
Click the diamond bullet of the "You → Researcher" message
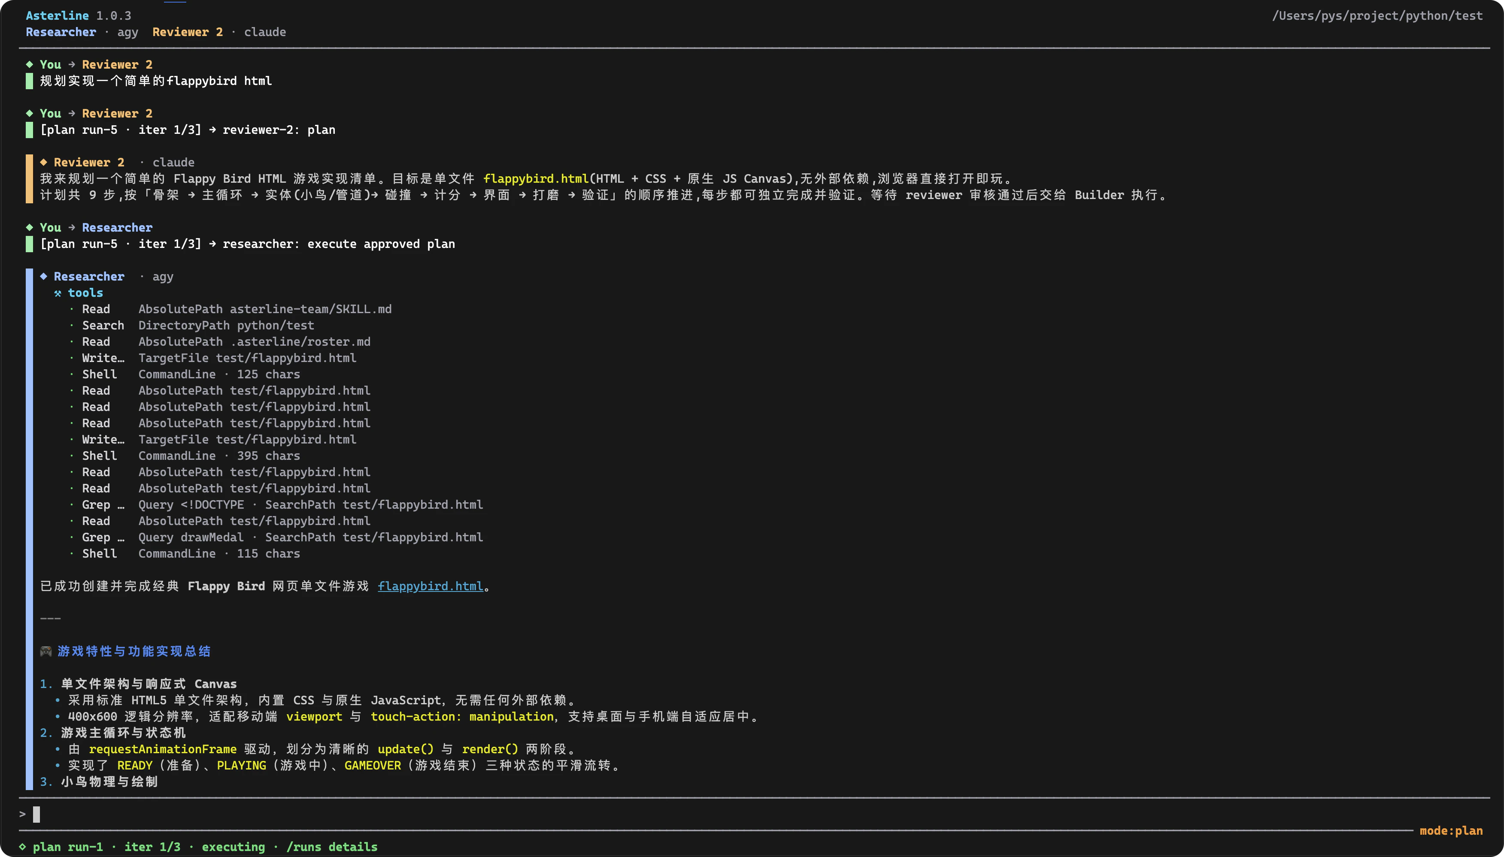tap(30, 227)
